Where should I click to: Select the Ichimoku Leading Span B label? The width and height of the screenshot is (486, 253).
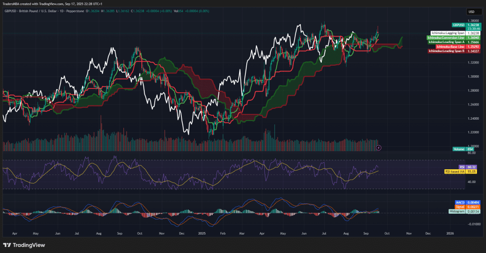pos(446,51)
